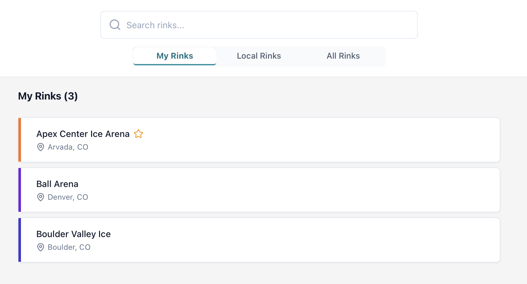Click the blue color bar on Boulder Valley
The width and height of the screenshot is (527, 284).
[x=20, y=240]
